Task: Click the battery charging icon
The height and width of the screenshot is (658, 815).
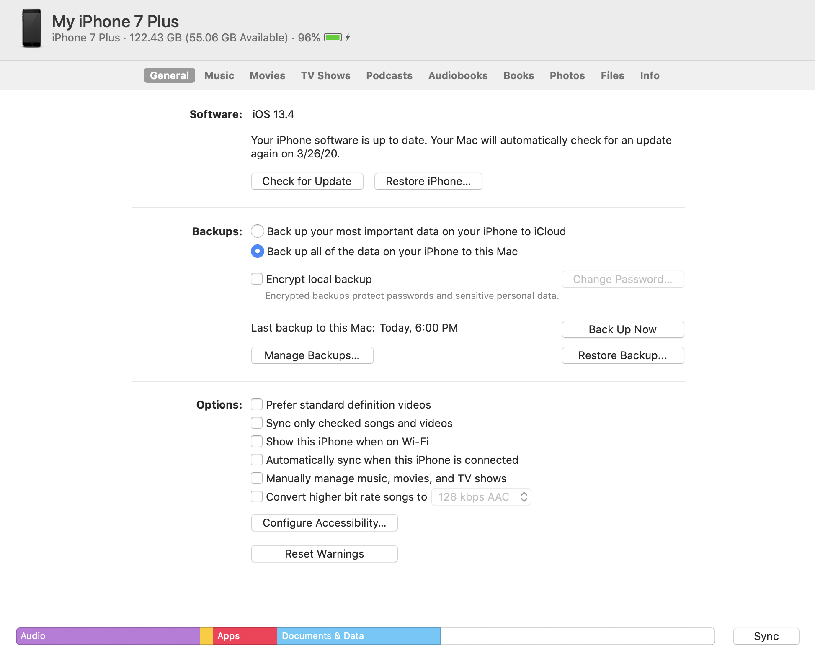Action: [336, 38]
